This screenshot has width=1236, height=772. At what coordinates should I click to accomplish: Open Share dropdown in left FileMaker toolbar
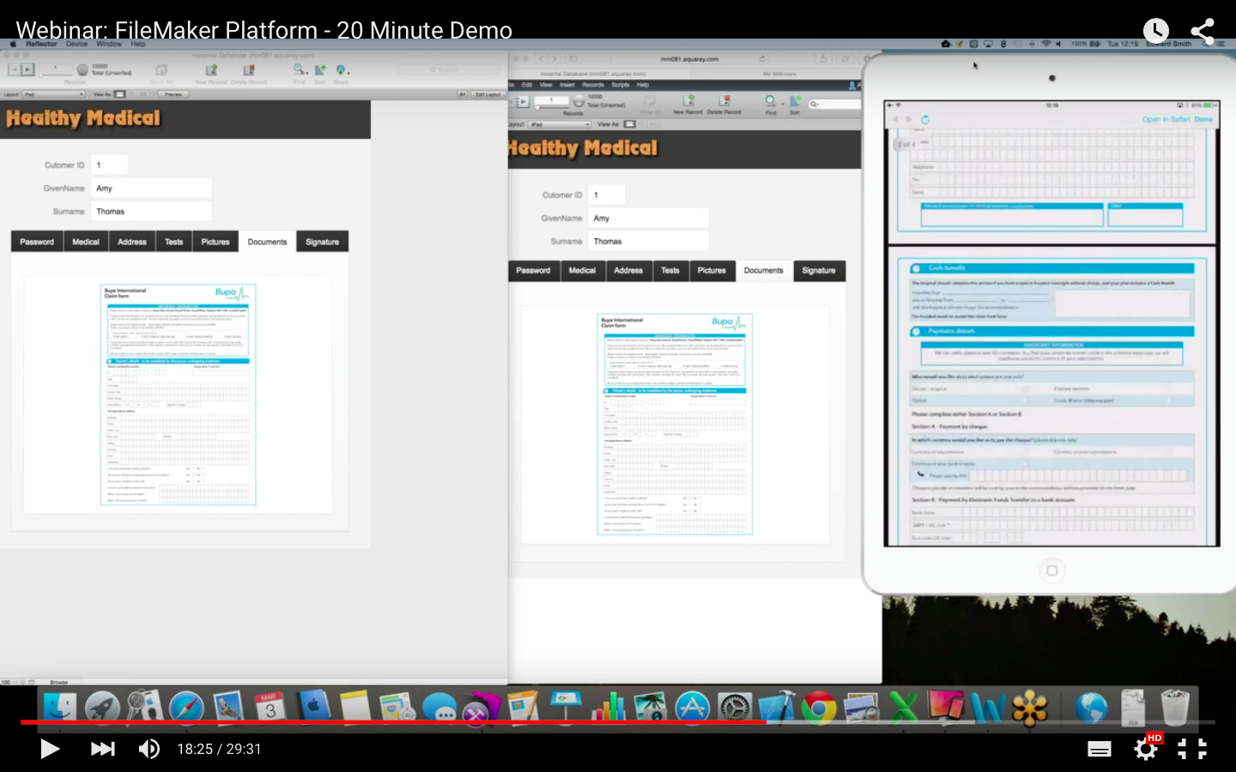click(x=342, y=70)
